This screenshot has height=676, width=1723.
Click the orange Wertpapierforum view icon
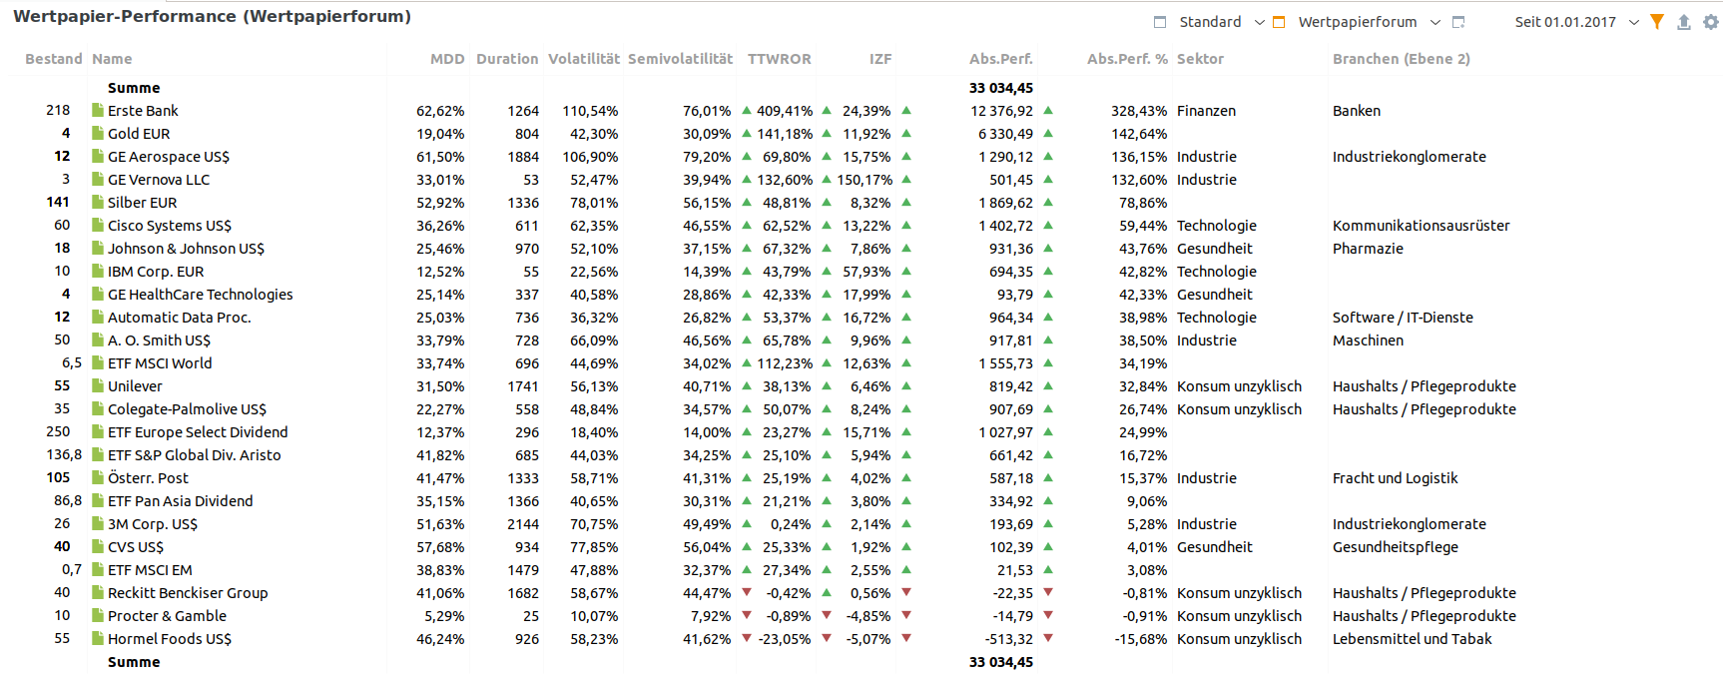point(1279,22)
